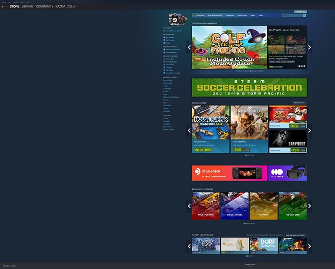Open the LIBRARY tab
Viewport: 335px width, 269px height.
click(27, 6)
